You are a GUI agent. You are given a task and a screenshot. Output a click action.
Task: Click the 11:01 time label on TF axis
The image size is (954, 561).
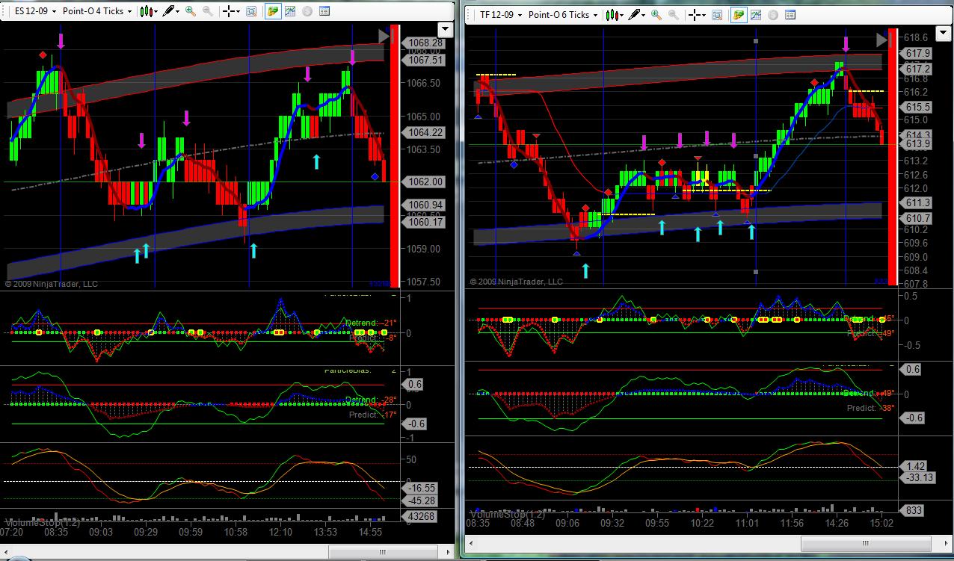747,523
